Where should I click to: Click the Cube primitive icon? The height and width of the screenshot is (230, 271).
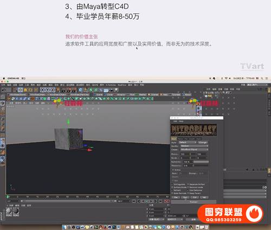pyautogui.click(x=81, y=90)
